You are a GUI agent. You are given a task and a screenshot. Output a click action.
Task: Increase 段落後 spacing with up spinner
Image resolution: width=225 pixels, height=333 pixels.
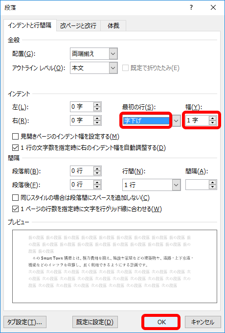click(x=97, y=183)
